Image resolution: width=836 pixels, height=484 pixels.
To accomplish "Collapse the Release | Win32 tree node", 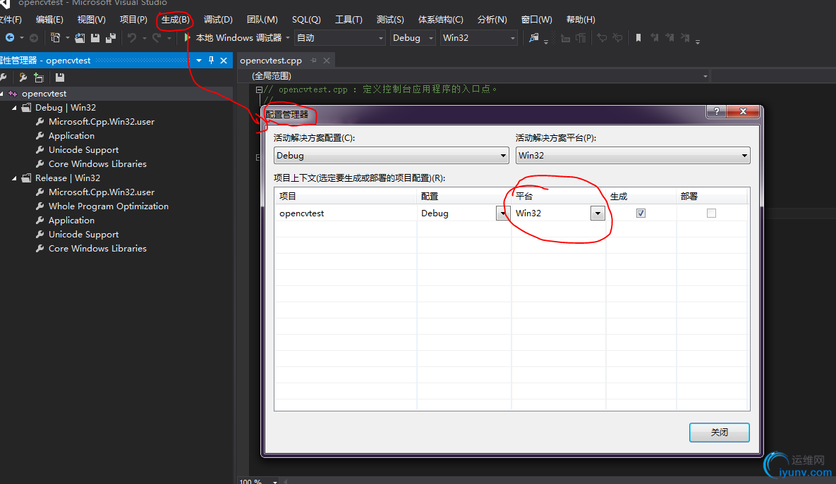I will 14,178.
